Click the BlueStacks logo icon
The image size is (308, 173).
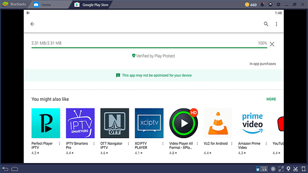click(5, 5)
